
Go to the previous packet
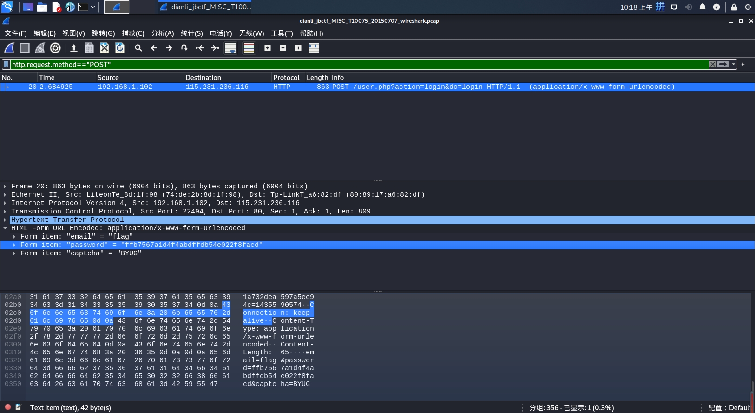click(x=154, y=48)
